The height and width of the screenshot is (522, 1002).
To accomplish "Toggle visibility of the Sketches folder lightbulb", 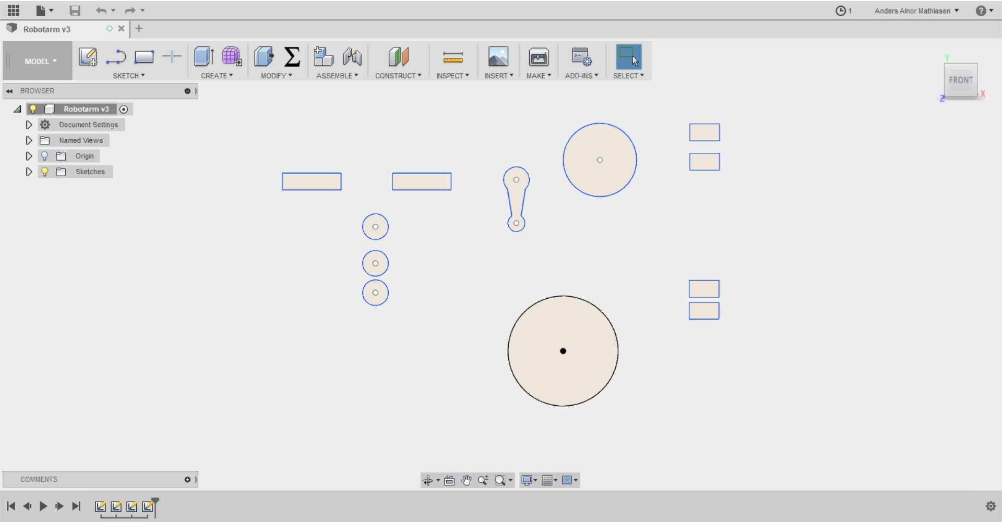I will [x=45, y=172].
